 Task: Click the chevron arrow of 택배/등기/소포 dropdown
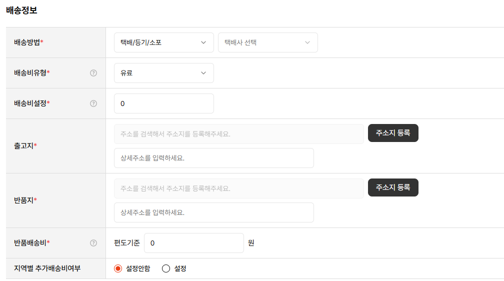point(203,42)
